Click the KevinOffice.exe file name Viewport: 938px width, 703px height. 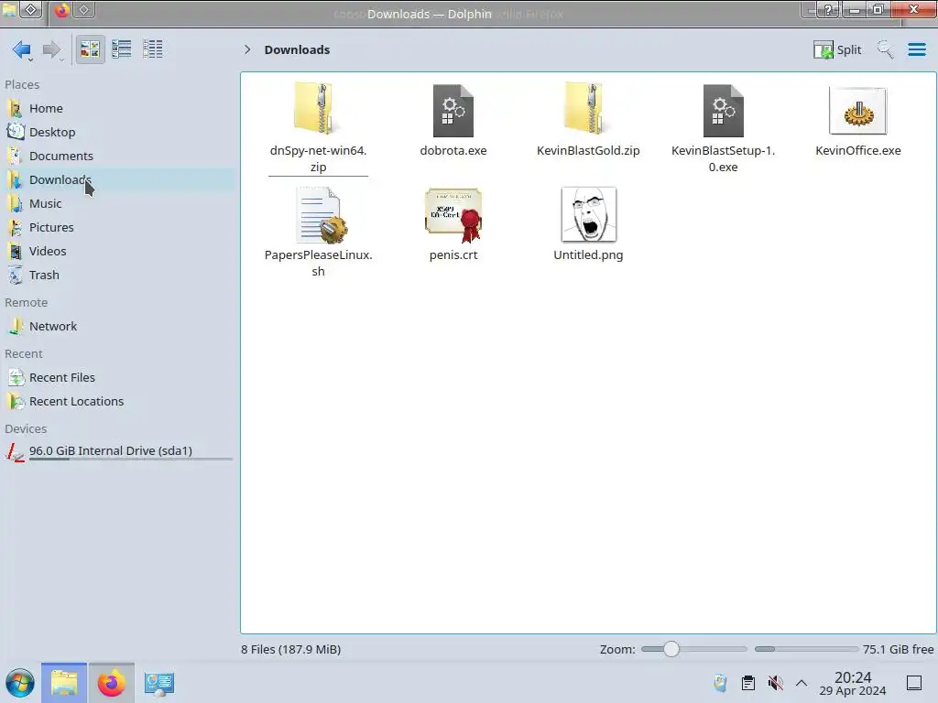click(857, 151)
